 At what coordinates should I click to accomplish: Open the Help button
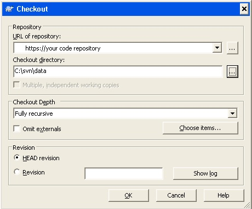click(x=224, y=195)
